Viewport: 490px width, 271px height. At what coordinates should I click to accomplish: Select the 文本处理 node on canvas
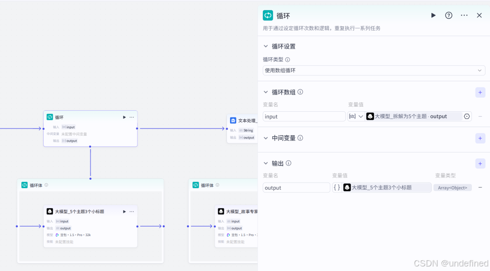(x=242, y=129)
